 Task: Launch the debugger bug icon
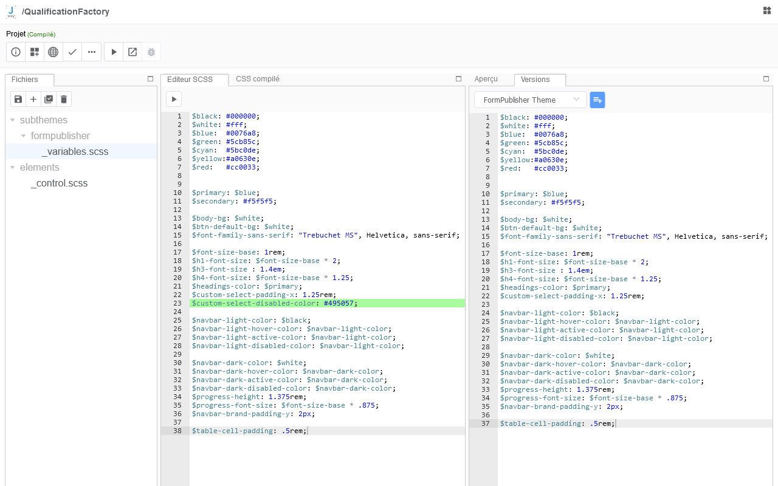(151, 52)
